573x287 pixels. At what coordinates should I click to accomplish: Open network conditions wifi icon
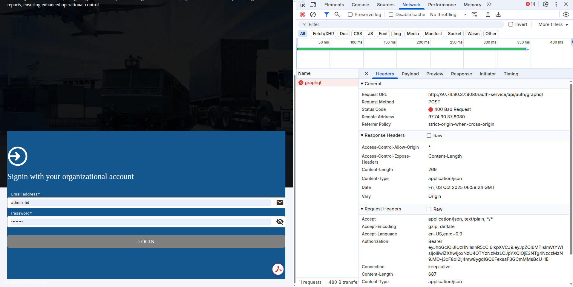pyautogui.click(x=474, y=14)
